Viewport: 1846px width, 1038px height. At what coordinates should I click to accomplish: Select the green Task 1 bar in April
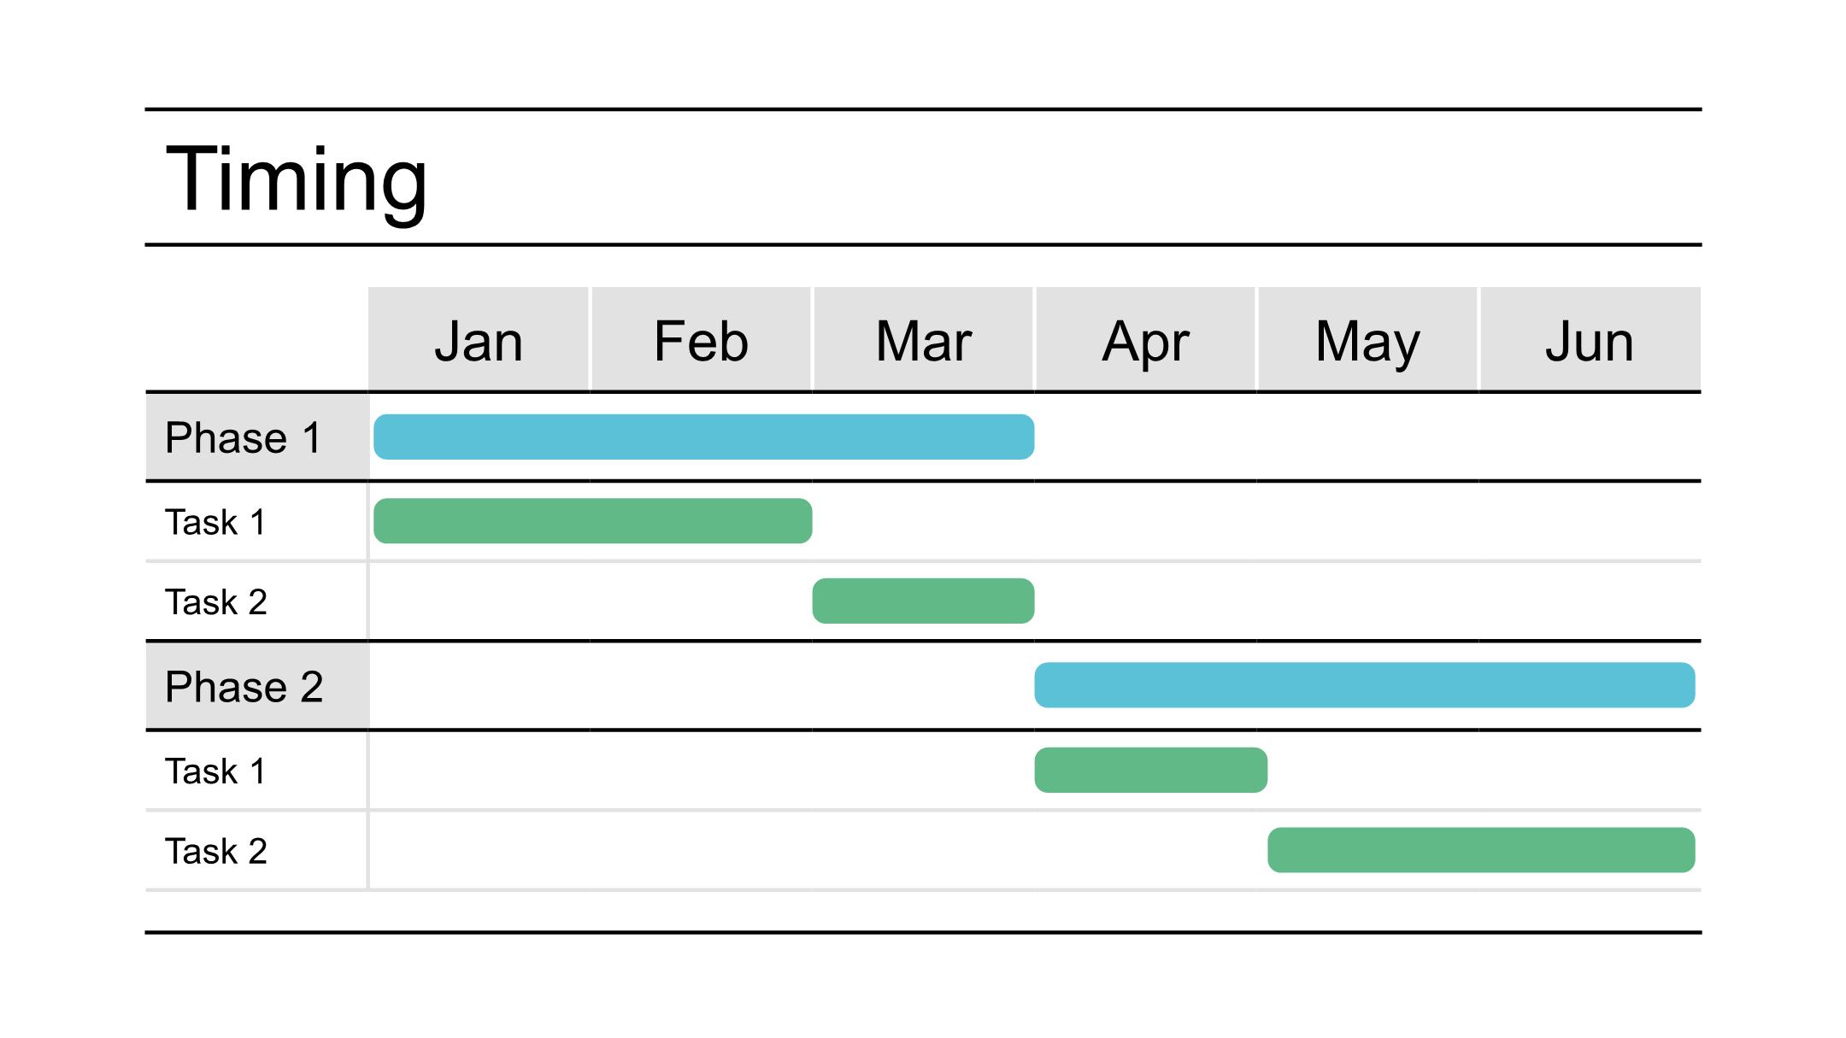point(1150,770)
